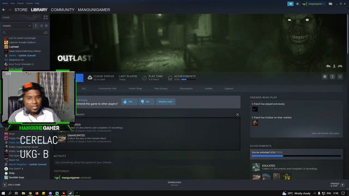Click View all friends who play link
Image resolution: width=349 pixels, height=196 pixels.
(325, 133)
